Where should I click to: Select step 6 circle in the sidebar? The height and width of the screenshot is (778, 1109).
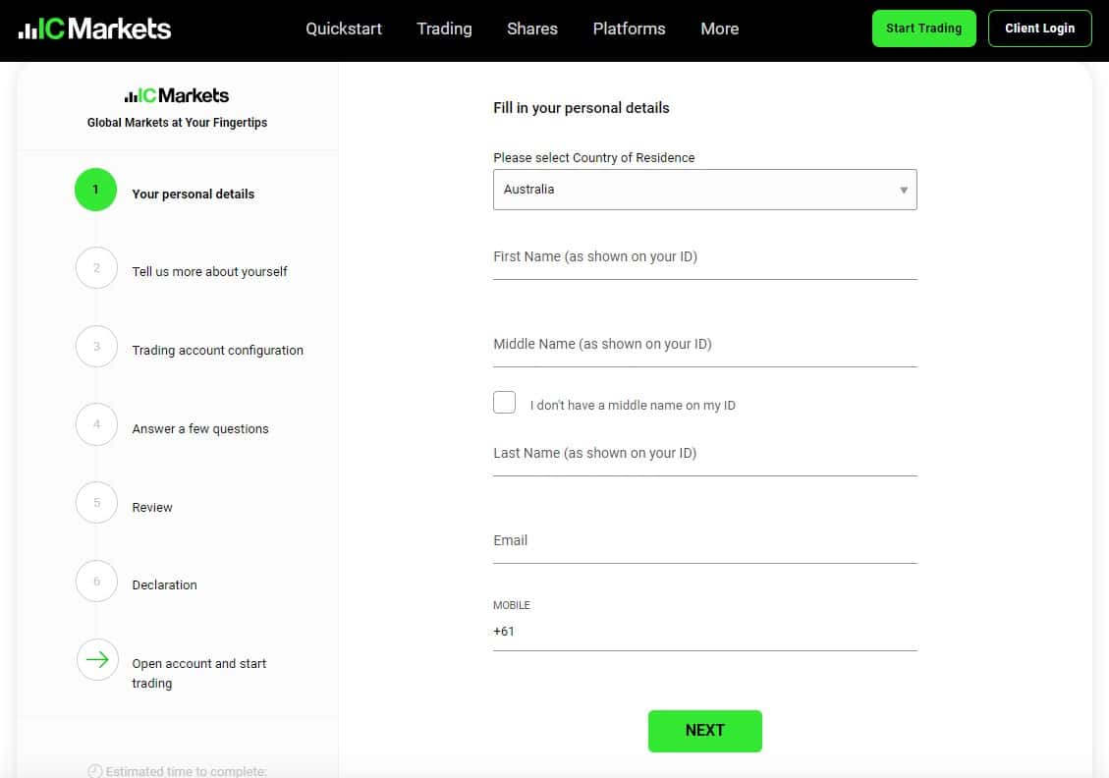coord(96,582)
